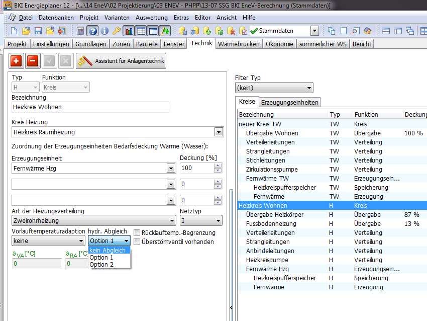Open the Auswertung menu
Viewport: 427px width, 321px height.
[x=152, y=18]
